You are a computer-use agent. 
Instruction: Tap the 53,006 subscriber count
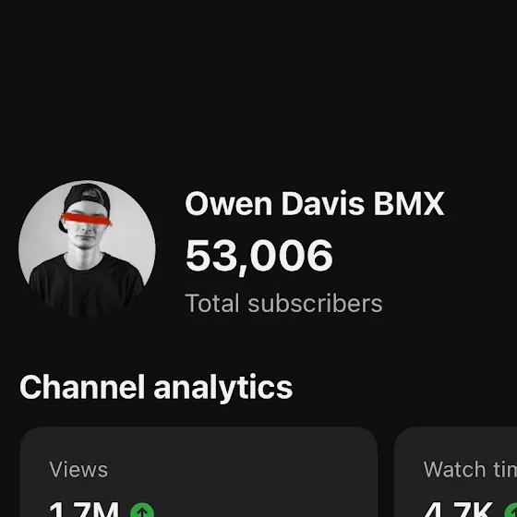click(259, 256)
